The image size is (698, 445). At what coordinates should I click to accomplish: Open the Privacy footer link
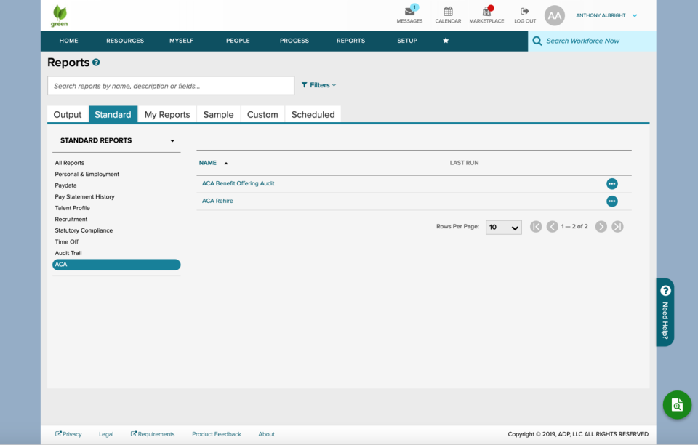[x=68, y=434]
